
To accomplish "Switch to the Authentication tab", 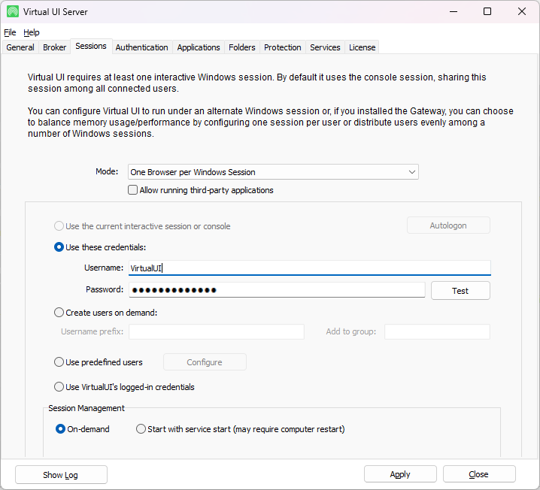I will 141,47.
